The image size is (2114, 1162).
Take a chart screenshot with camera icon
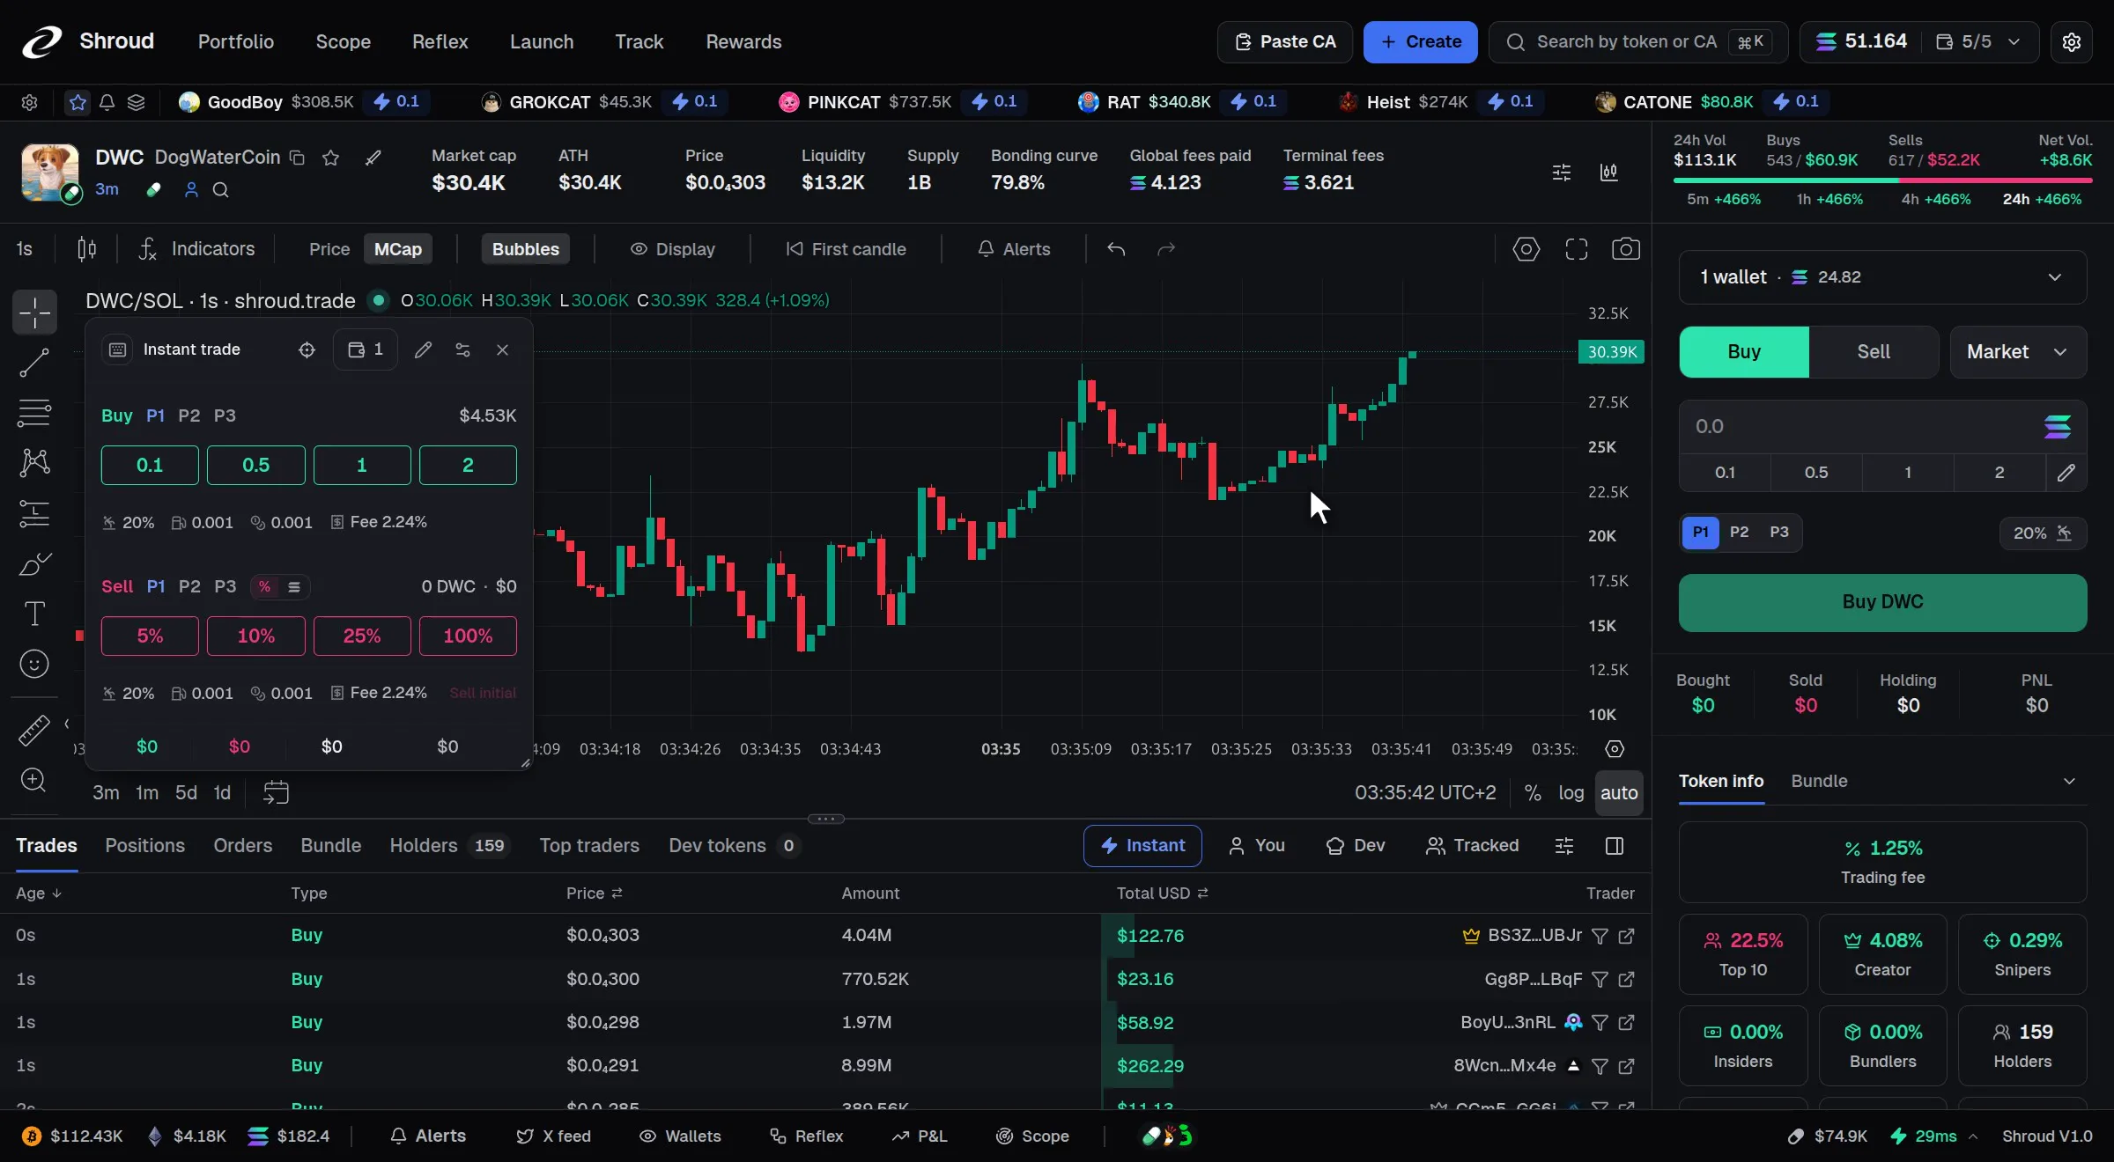click(x=1625, y=249)
